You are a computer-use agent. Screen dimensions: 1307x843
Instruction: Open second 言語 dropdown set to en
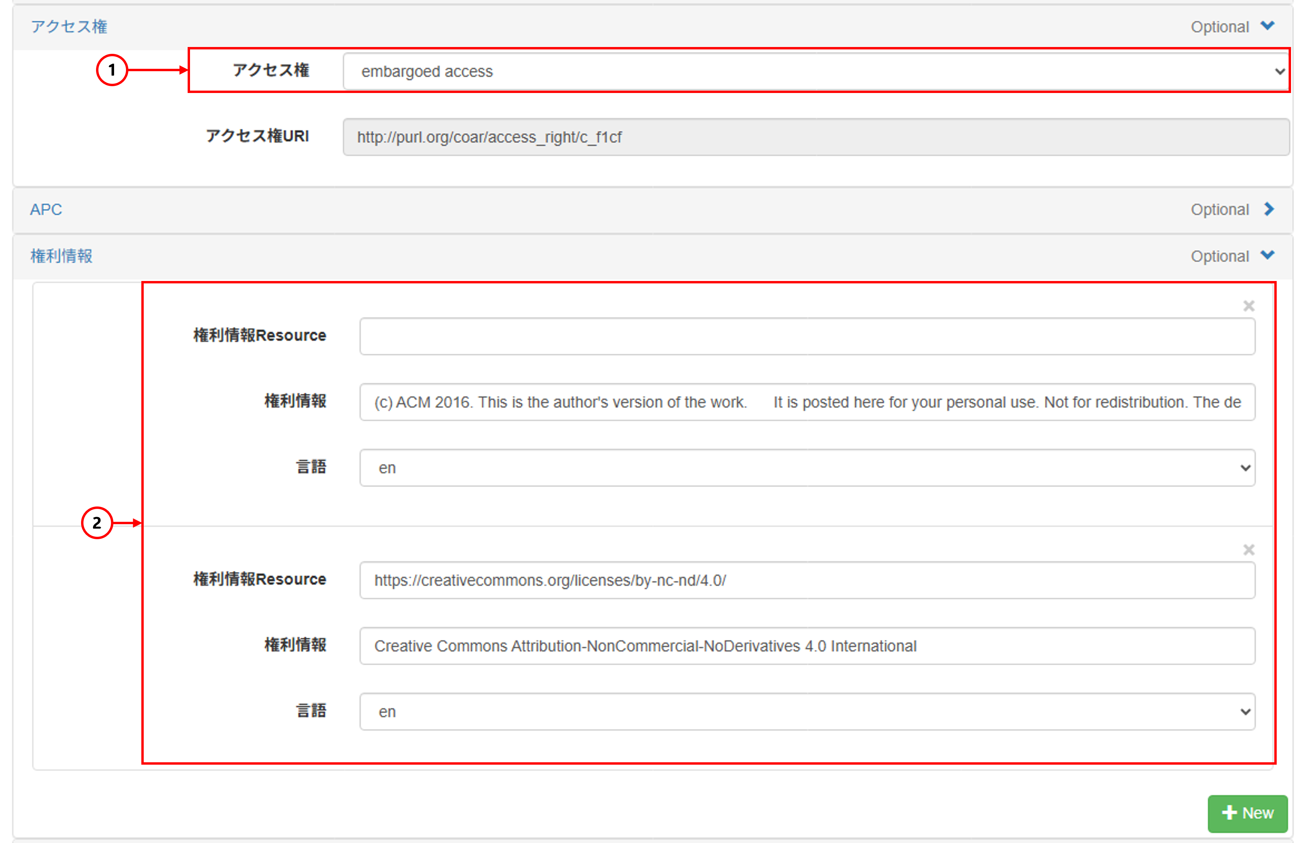(807, 712)
